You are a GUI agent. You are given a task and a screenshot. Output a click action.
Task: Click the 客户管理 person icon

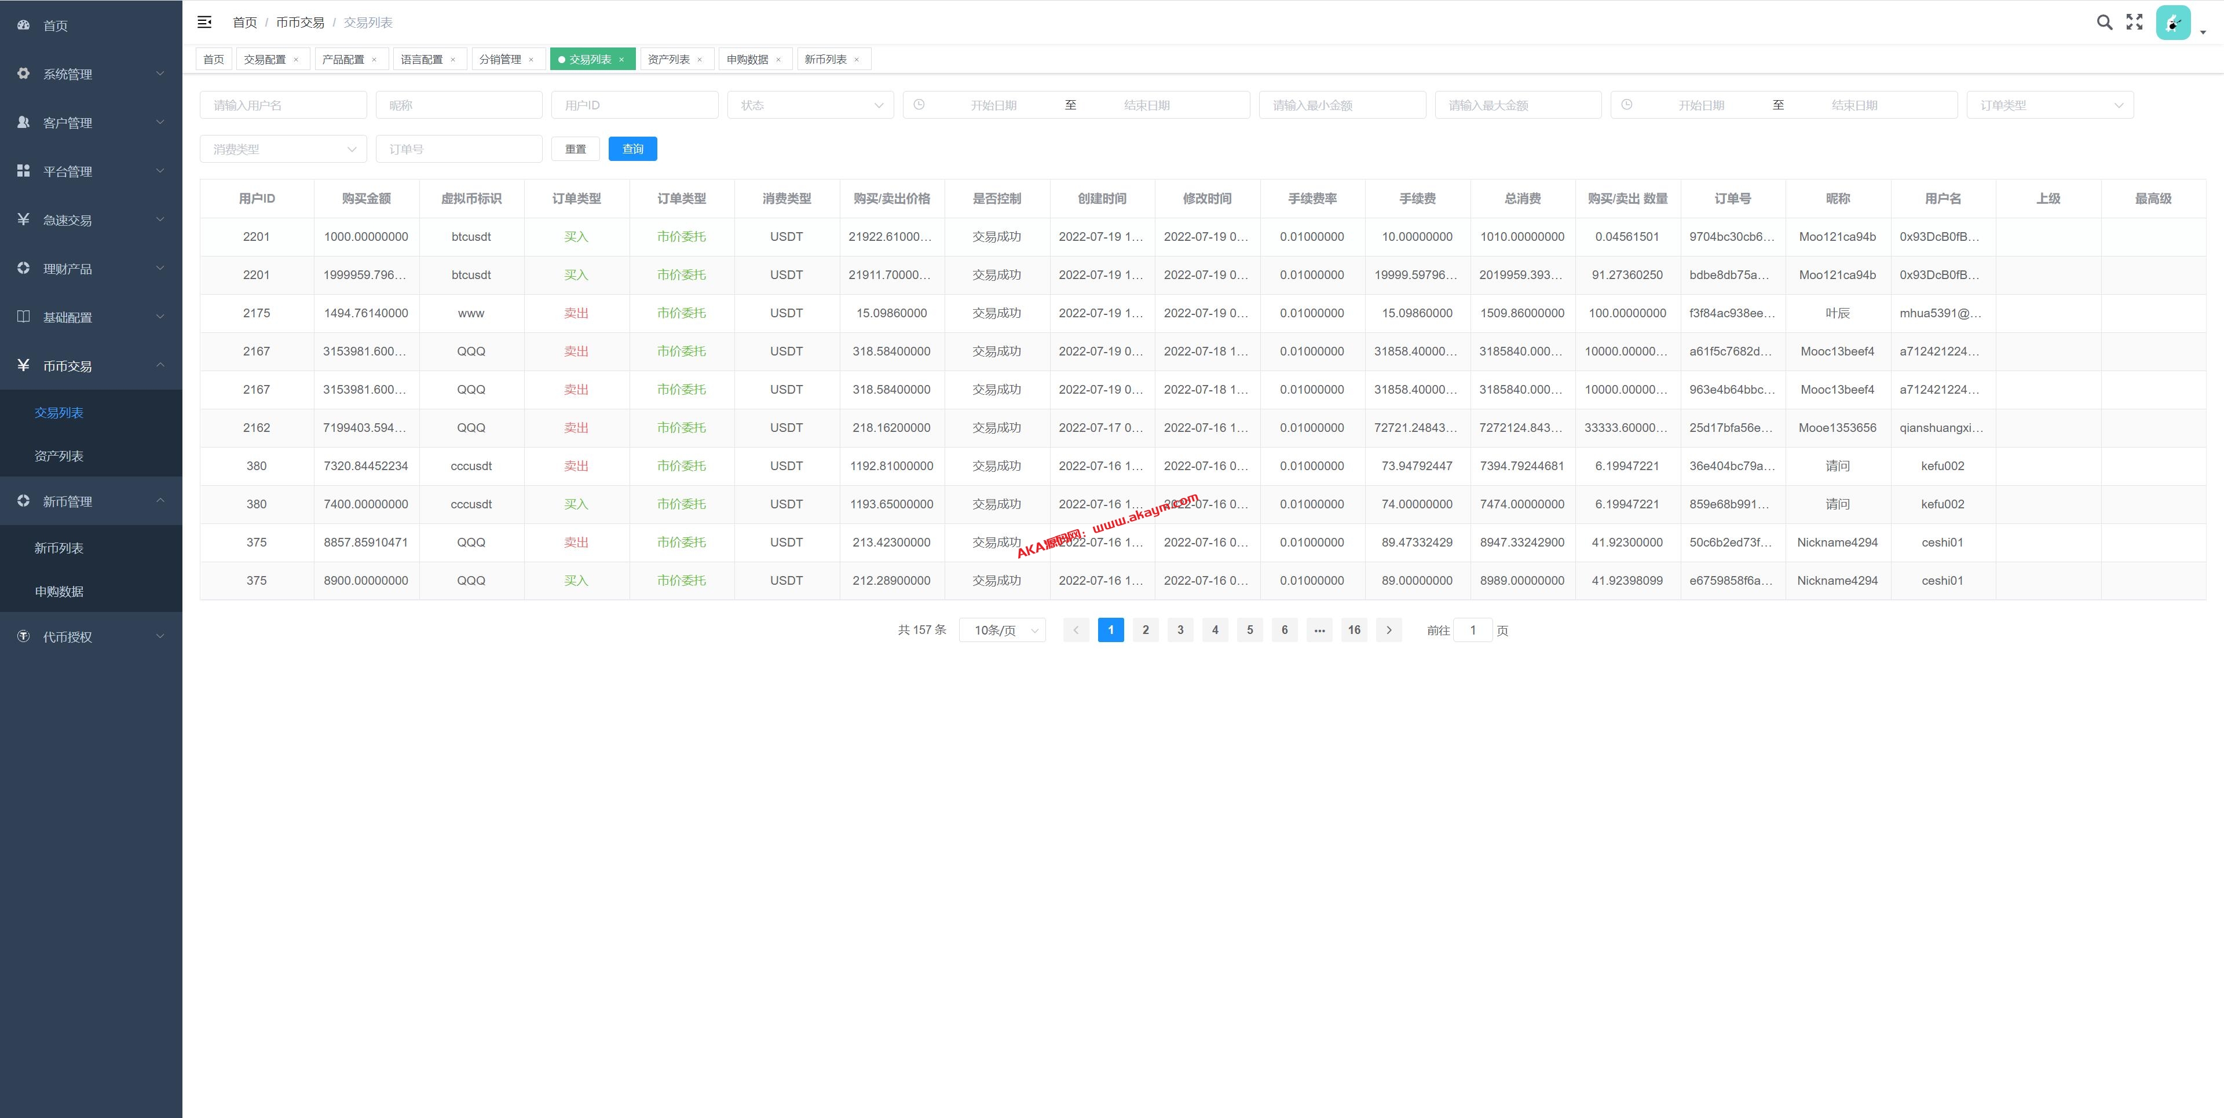23,123
